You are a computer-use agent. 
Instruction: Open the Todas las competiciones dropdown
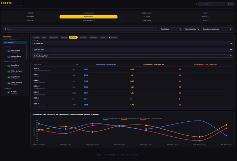pos(217,29)
